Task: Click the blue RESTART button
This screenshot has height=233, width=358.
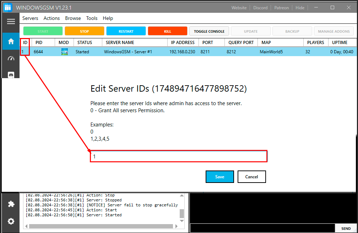Action: (126, 31)
